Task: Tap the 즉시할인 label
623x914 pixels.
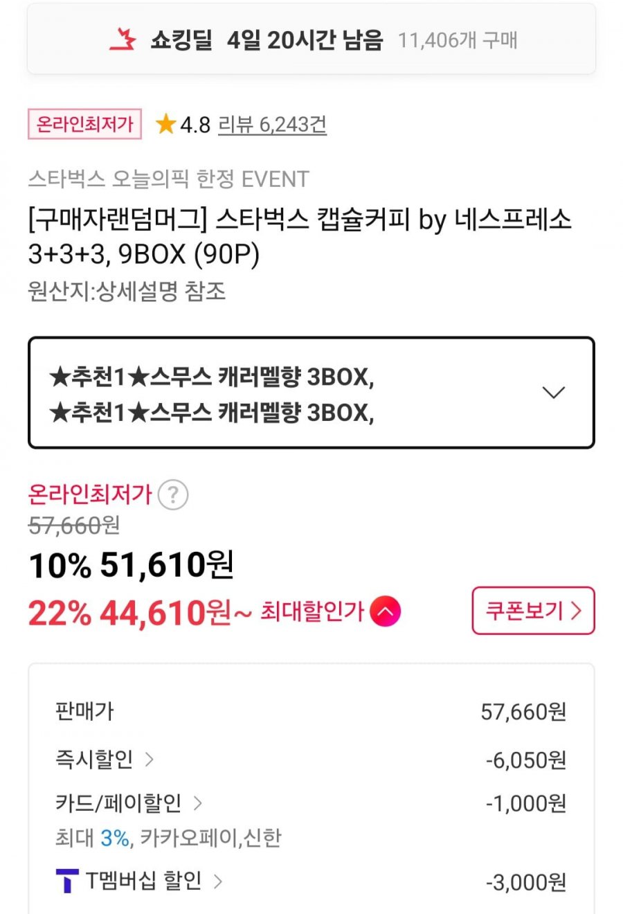Action: [94, 760]
